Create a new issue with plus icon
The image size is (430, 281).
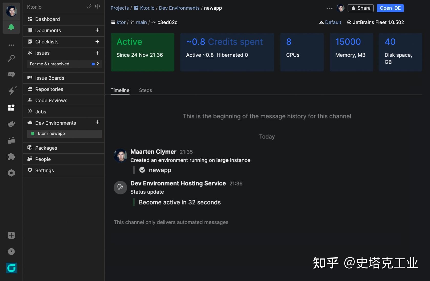[97, 53]
